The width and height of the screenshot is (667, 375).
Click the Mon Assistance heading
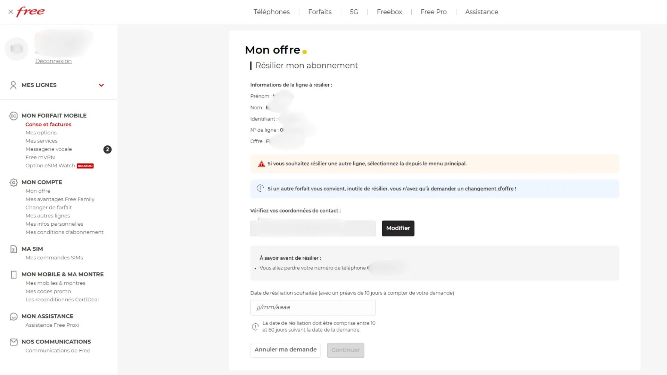[x=47, y=316]
